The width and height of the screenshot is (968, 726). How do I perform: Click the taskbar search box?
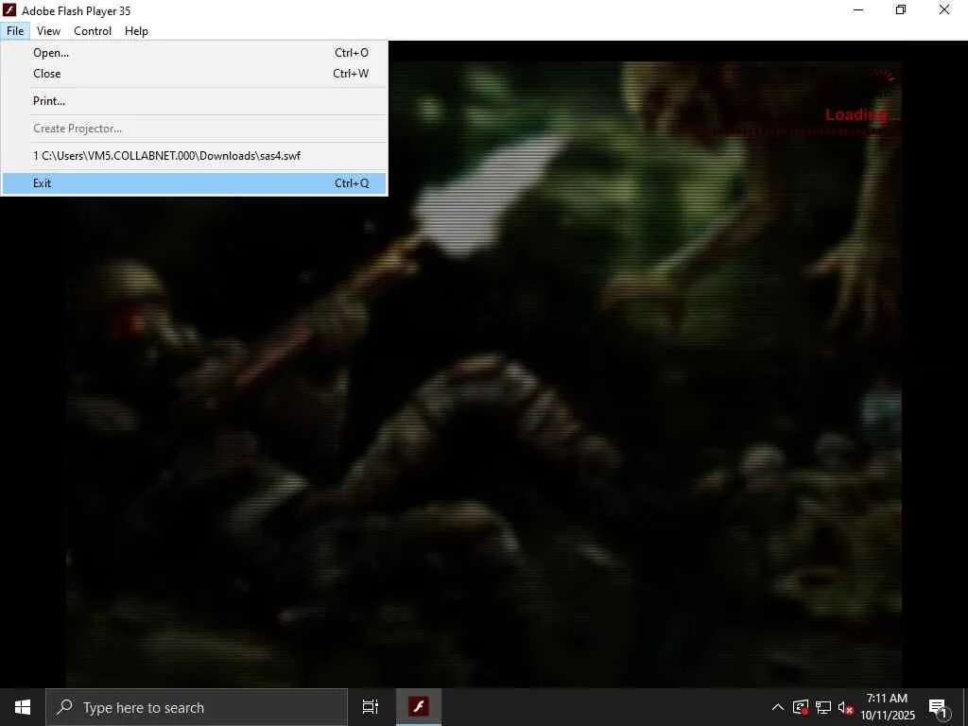[197, 707]
